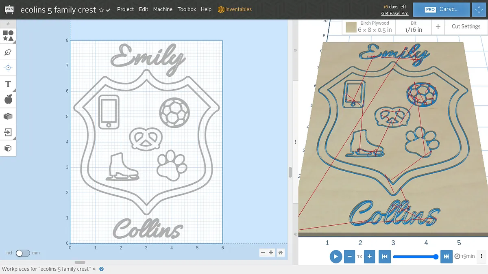Viewport: 488px width, 274px height.
Task: Follow the Get Easel Pro link
Action: coord(394,13)
